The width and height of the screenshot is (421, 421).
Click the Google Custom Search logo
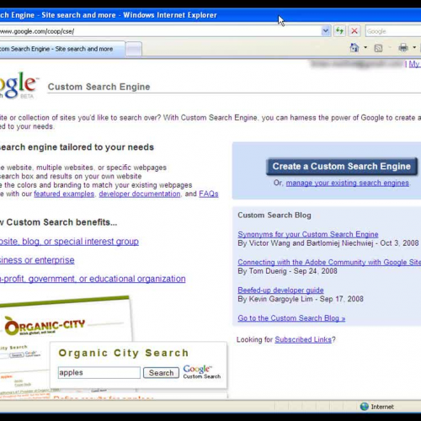(x=202, y=372)
